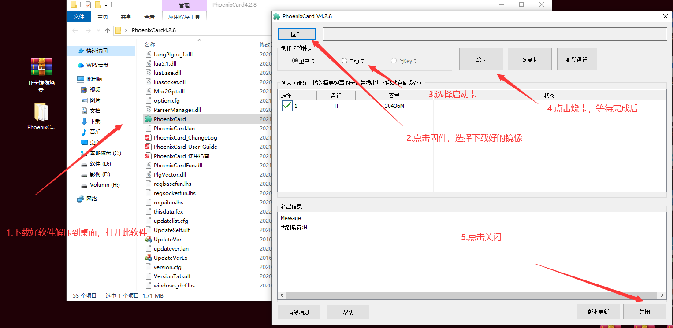Click the Explorer forward arrow
Viewport: 673px width, 328px height.
point(87,31)
